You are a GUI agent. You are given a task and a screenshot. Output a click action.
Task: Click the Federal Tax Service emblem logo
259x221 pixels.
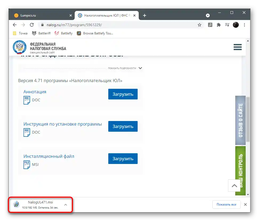tap(20, 47)
